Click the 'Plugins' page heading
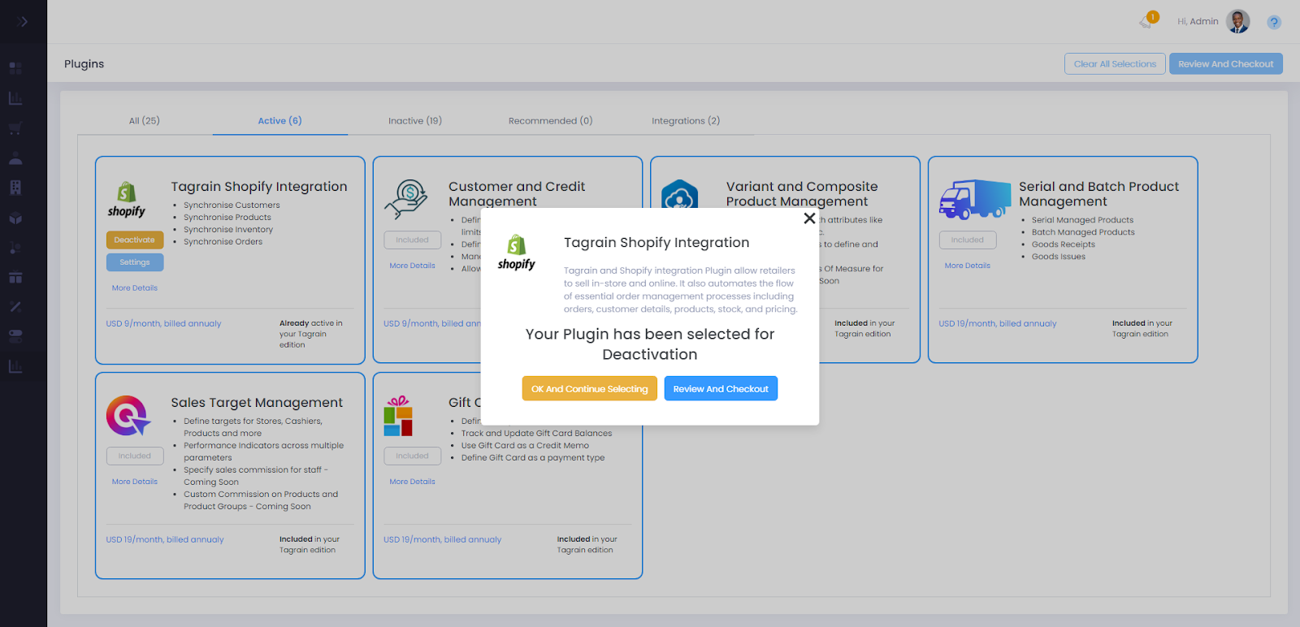Image resolution: width=1300 pixels, height=627 pixels. tap(84, 64)
